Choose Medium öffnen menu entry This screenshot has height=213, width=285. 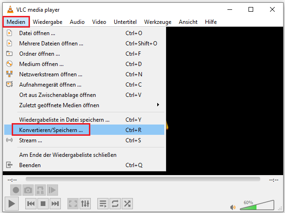[84, 64]
